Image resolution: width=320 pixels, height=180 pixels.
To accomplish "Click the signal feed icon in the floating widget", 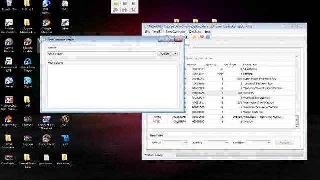I will click(x=116, y=10).
